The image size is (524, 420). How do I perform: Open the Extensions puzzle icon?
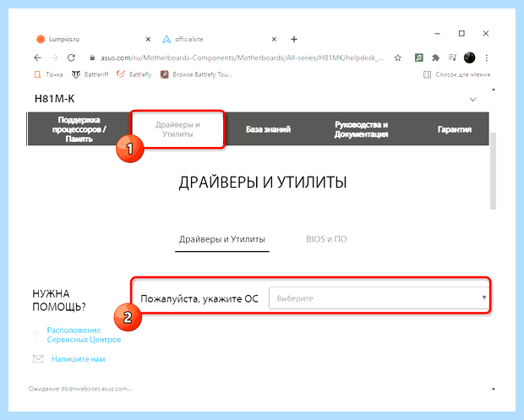(435, 57)
